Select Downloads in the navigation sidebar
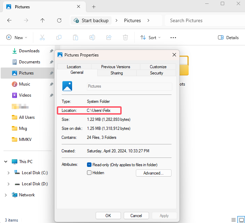The height and width of the screenshot is (223, 245). 29,51
